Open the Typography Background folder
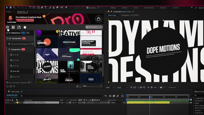 [21, 44]
